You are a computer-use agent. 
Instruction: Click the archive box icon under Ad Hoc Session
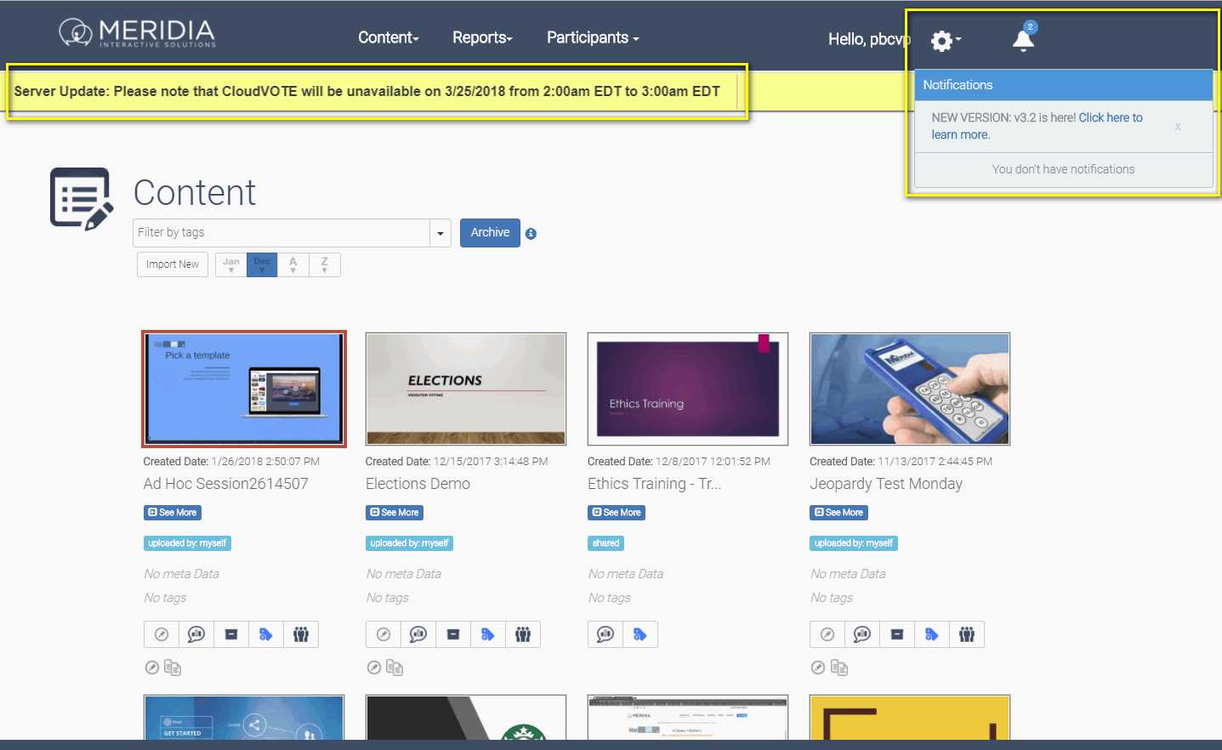click(231, 634)
